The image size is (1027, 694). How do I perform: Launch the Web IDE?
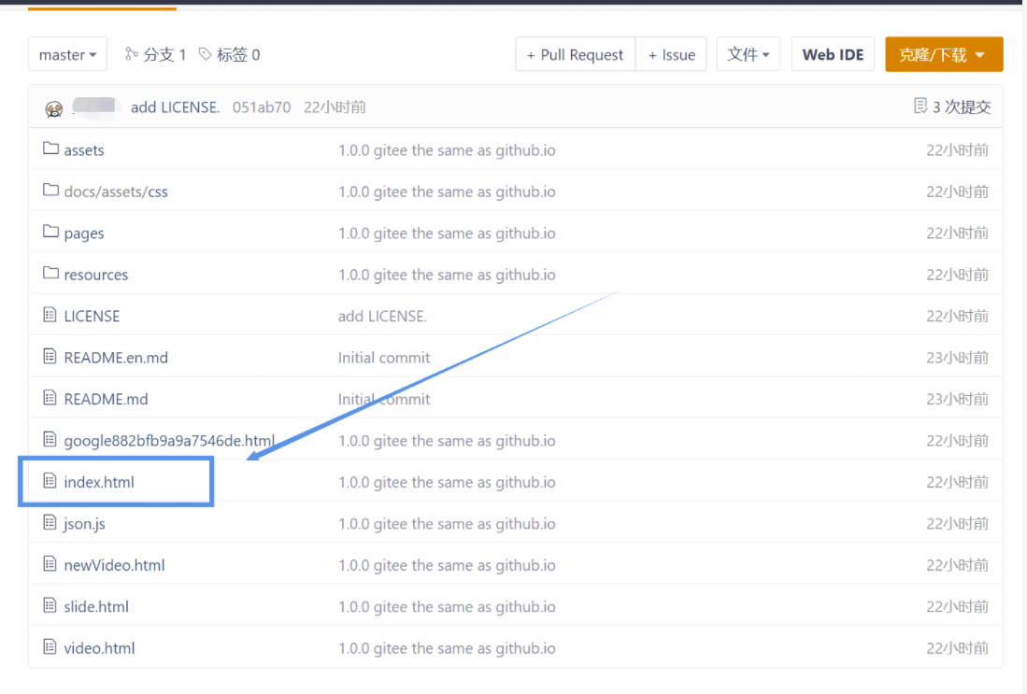coord(833,55)
